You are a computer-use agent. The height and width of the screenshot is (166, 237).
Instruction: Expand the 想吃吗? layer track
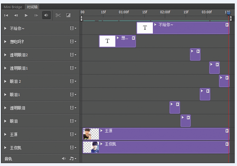click(5, 42)
